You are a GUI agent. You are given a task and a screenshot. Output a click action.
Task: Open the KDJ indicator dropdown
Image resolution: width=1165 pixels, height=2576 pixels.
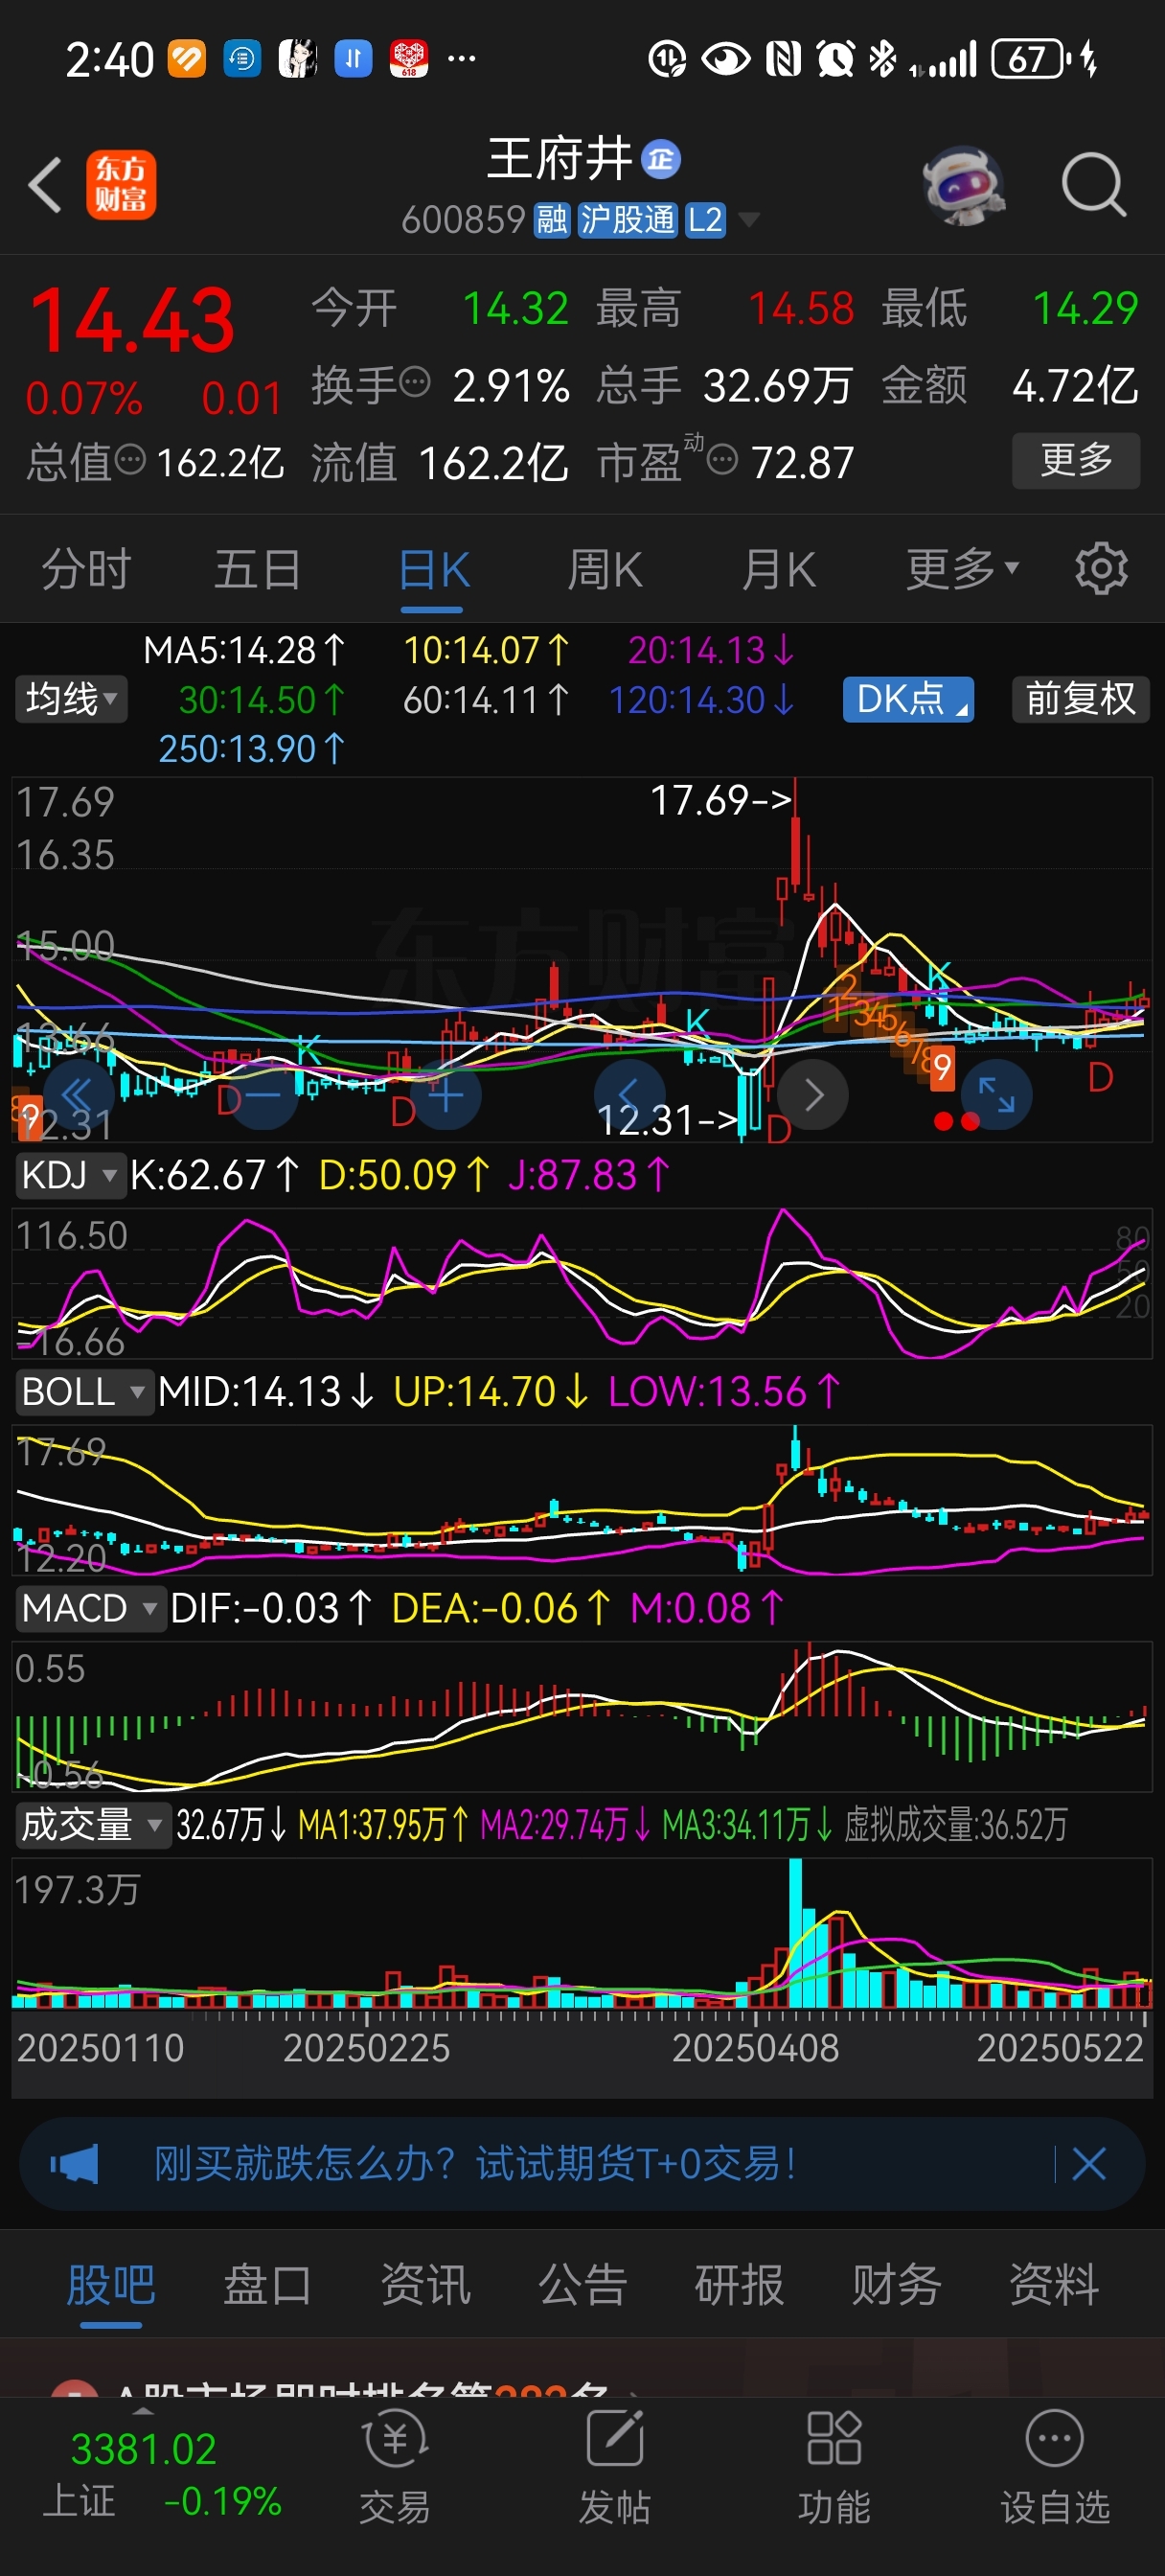[x=69, y=1175]
